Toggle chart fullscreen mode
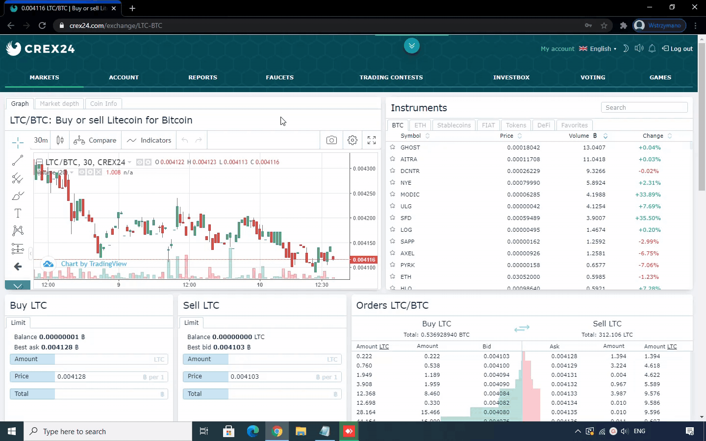Image resolution: width=706 pixels, height=441 pixels. pos(372,140)
